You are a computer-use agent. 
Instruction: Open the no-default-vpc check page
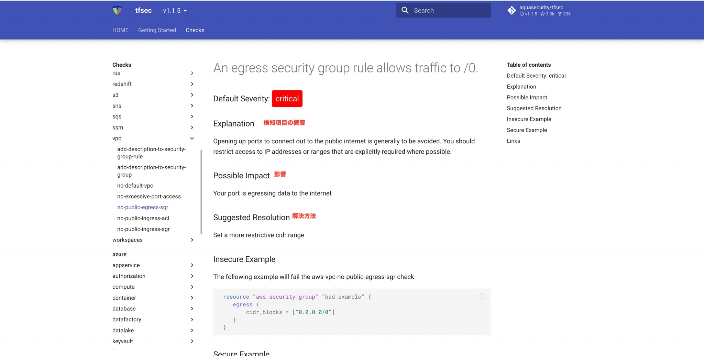tap(135, 186)
